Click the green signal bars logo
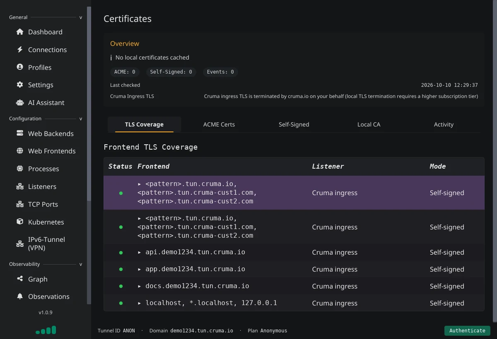The height and width of the screenshot is (339, 497). [46, 330]
